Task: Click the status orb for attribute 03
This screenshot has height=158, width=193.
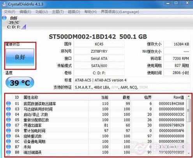Action: [9, 109]
